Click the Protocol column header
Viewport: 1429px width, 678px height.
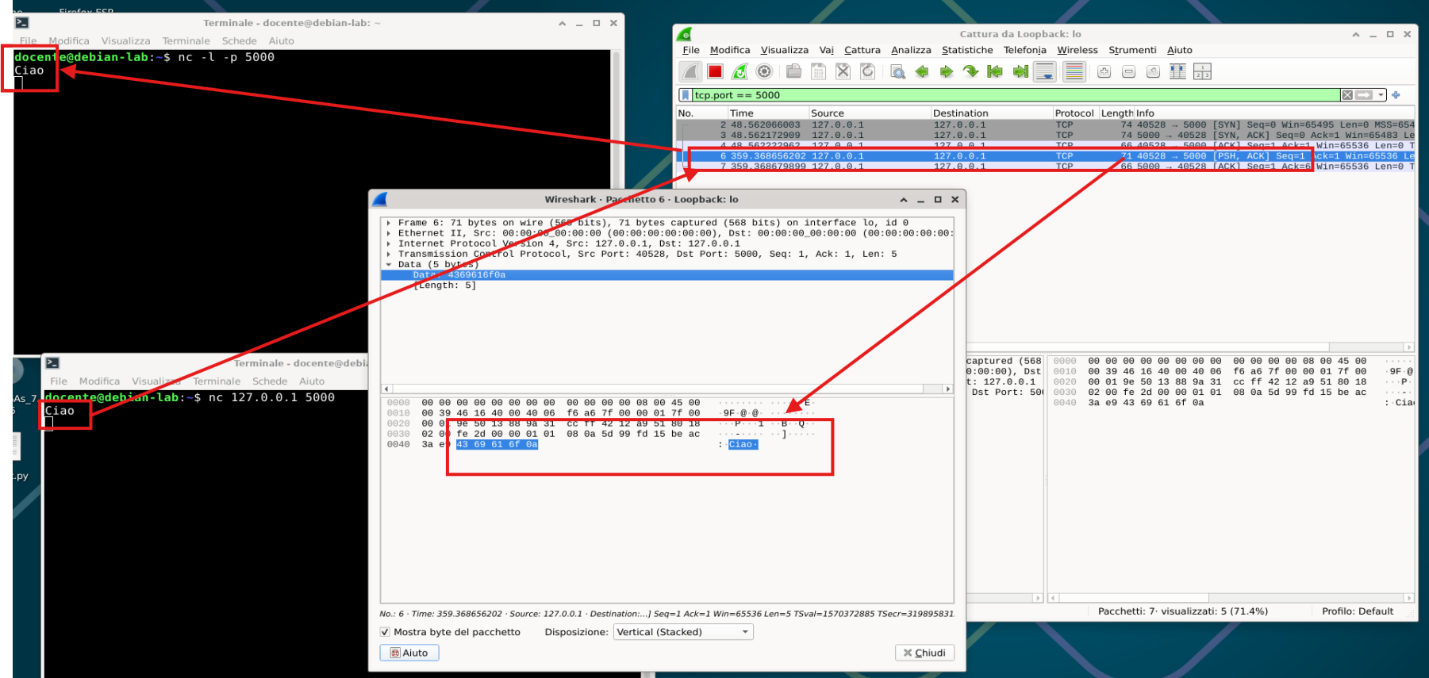(1074, 113)
